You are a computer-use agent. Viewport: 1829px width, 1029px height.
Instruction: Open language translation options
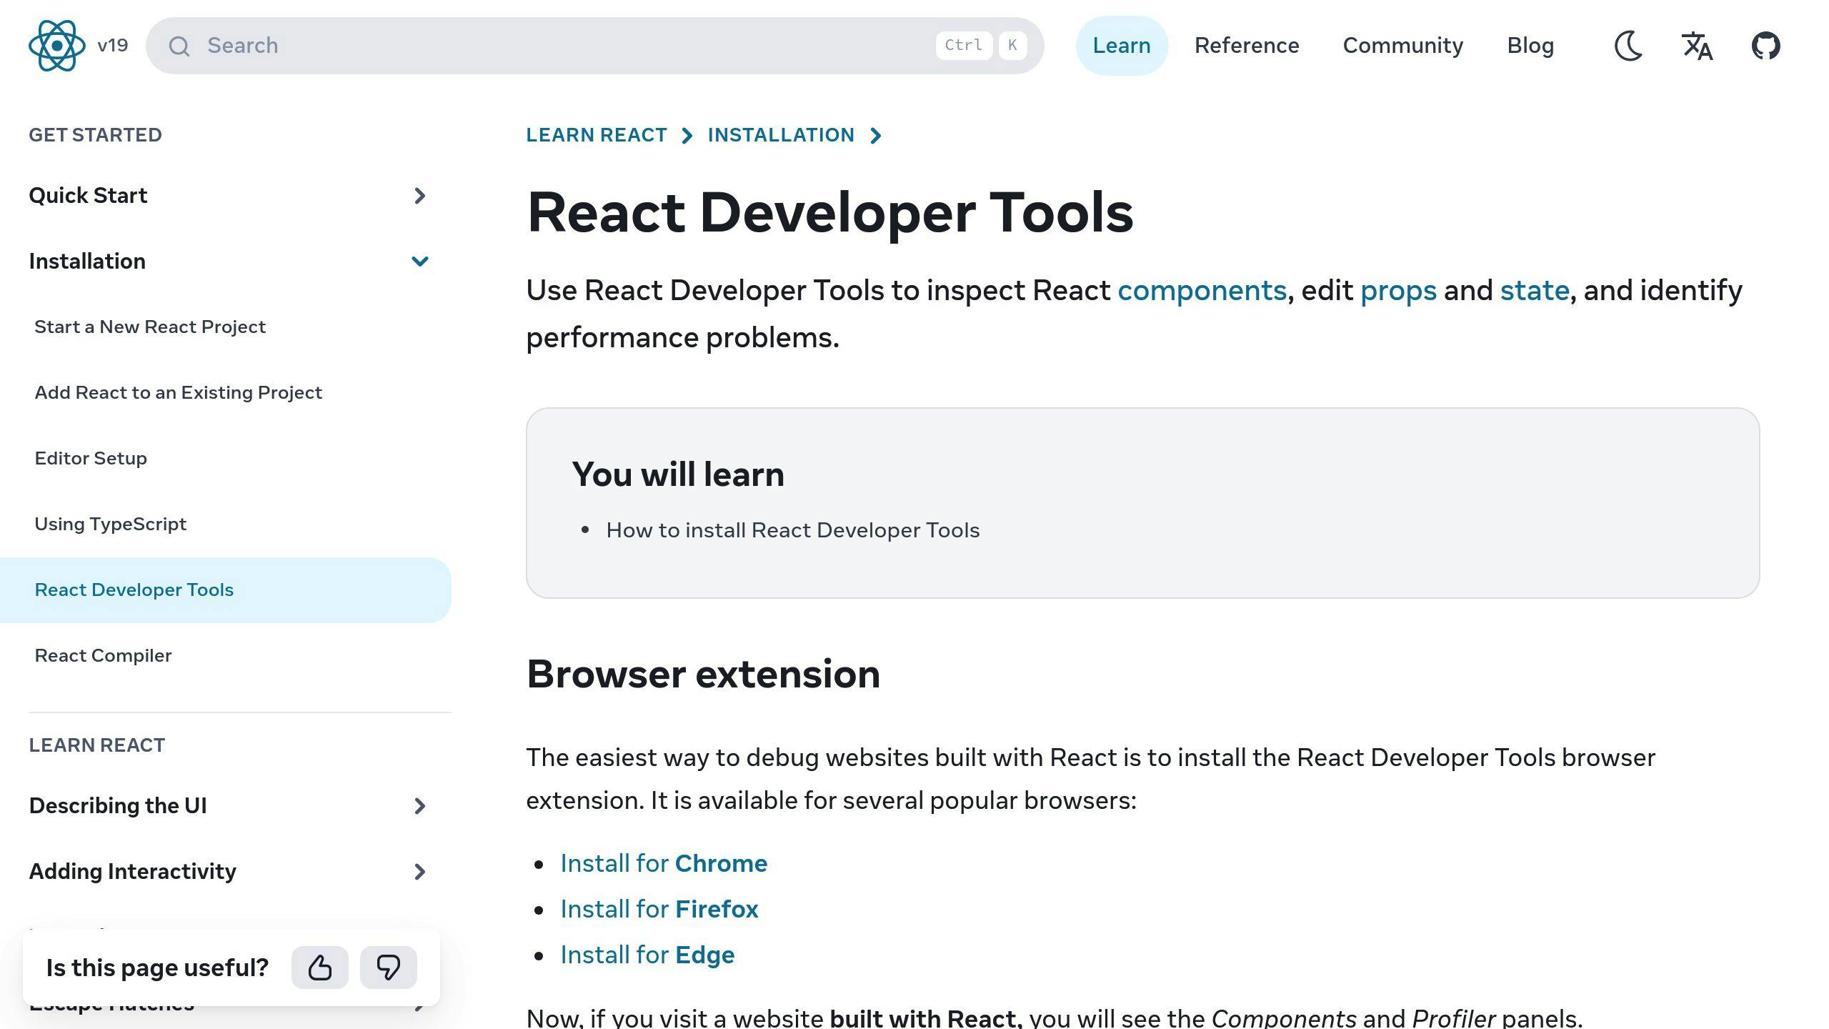pos(1698,45)
